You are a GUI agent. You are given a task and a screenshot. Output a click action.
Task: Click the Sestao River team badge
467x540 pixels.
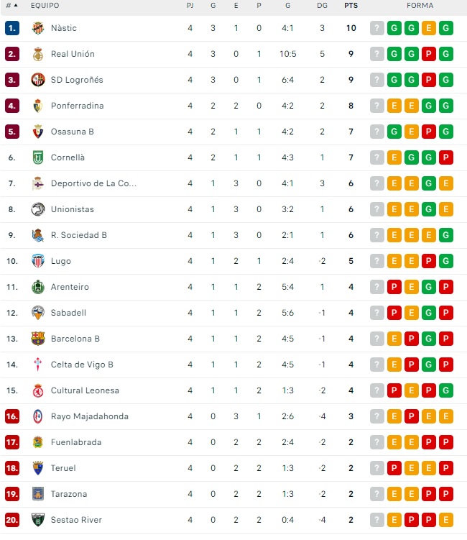pyautogui.click(x=38, y=520)
